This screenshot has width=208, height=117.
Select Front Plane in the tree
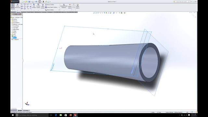(16, 26)
